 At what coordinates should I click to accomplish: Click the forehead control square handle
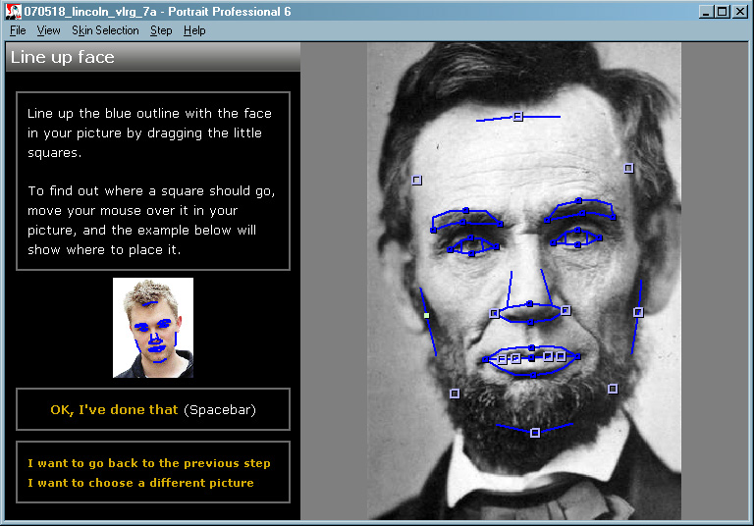click(x=518, y=117)
